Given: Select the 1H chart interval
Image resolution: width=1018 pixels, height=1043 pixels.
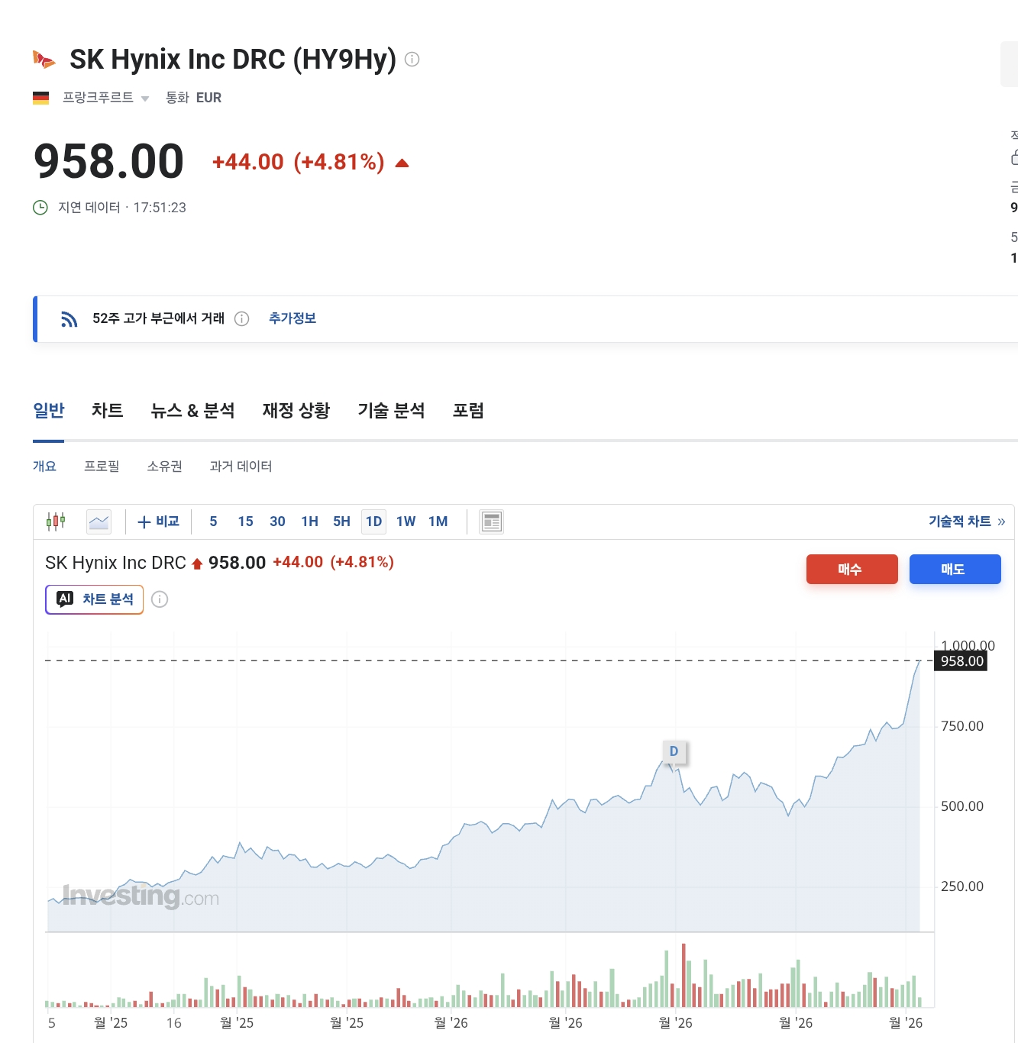Looking at the screenshot, I should [x=309, y=521].
